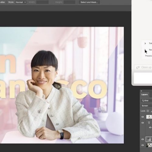The height and width of the screenshot is (152, 152).
Task: Click the Height input field
Action: [x=70, y=2]
